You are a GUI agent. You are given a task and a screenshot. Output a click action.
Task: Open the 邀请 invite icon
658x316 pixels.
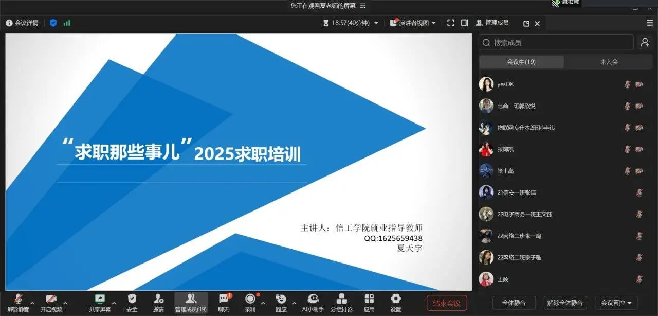click(158, 300)
